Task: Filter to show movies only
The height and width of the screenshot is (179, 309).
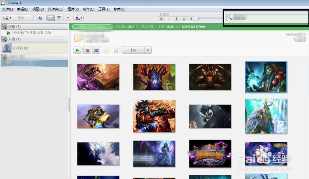Action: (184, 19)
